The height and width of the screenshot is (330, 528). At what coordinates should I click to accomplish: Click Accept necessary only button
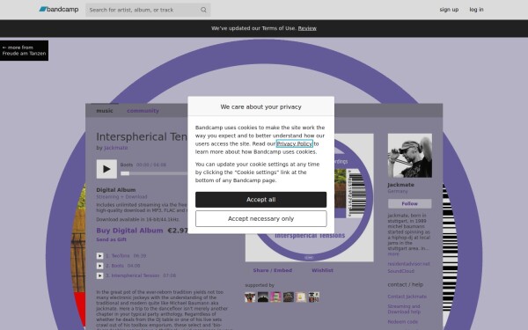coord(261,219)
